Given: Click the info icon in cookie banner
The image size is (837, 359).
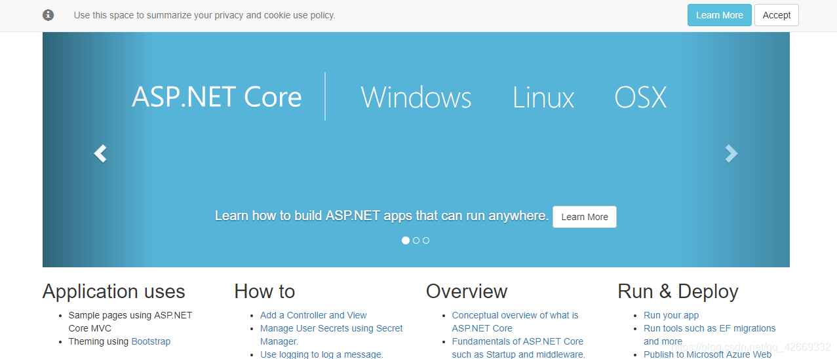Looking at the screenshot, I should (48, 15).
